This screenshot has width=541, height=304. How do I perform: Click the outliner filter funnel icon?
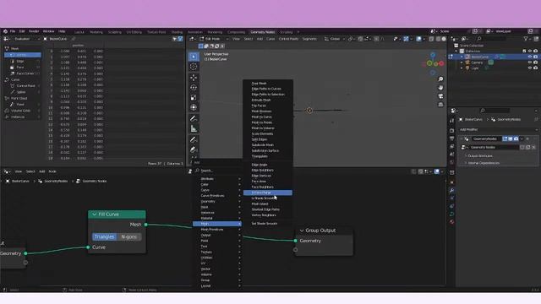[526, 39]
